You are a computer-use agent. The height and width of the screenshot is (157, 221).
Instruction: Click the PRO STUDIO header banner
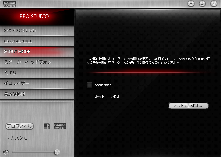[37, 17]
